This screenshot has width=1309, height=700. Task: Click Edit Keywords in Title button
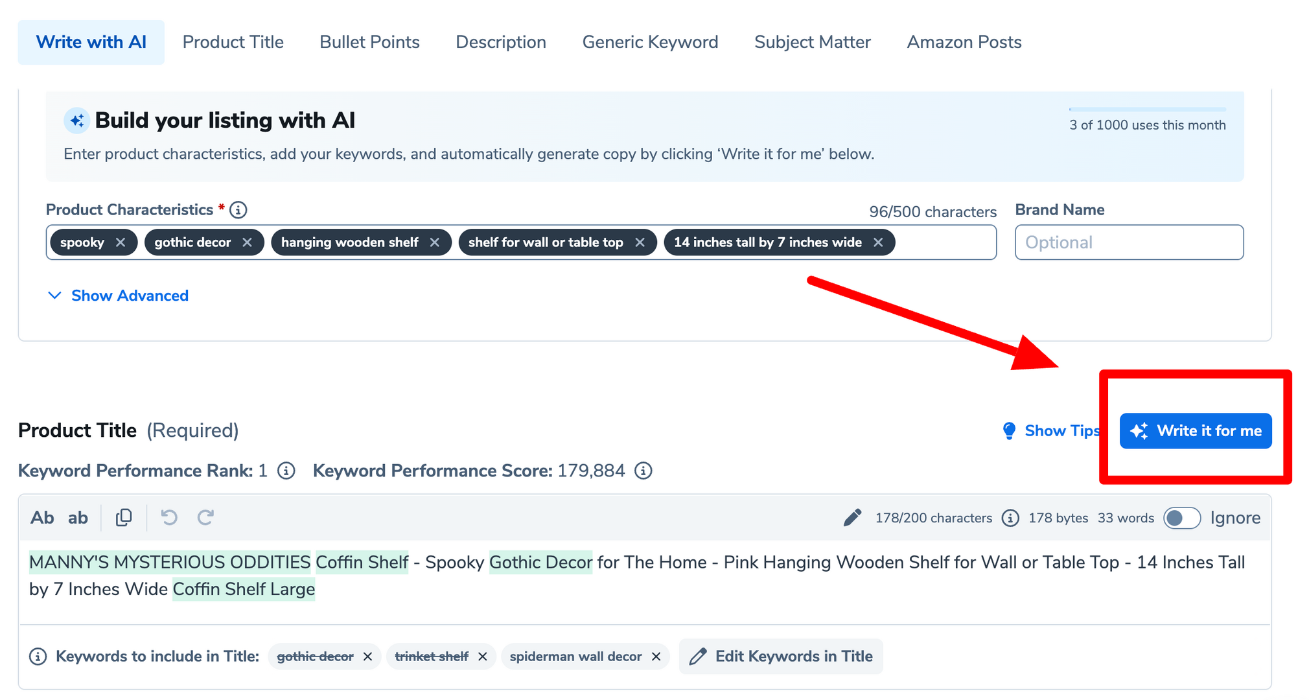[x=781, y=657]
